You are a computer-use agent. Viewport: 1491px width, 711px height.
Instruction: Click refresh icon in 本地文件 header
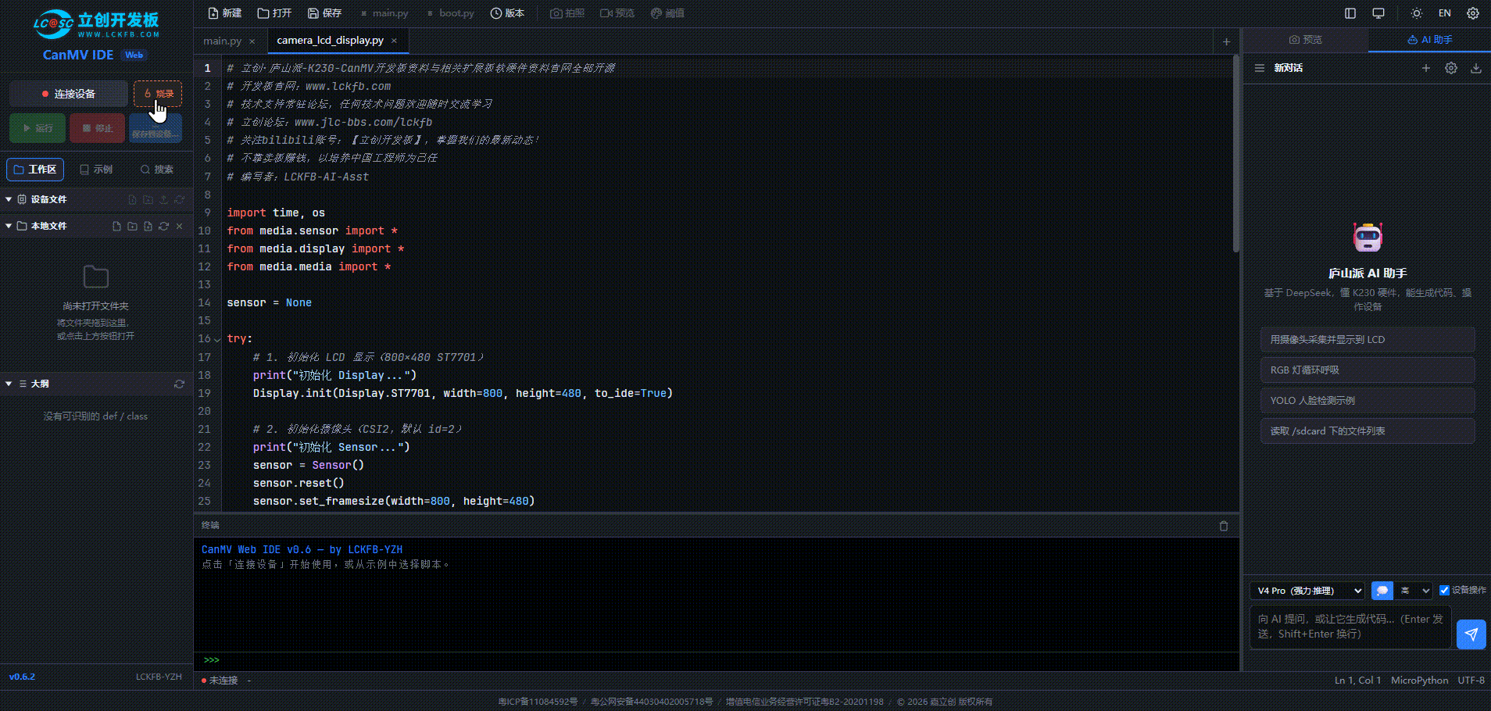coord(163,226)
